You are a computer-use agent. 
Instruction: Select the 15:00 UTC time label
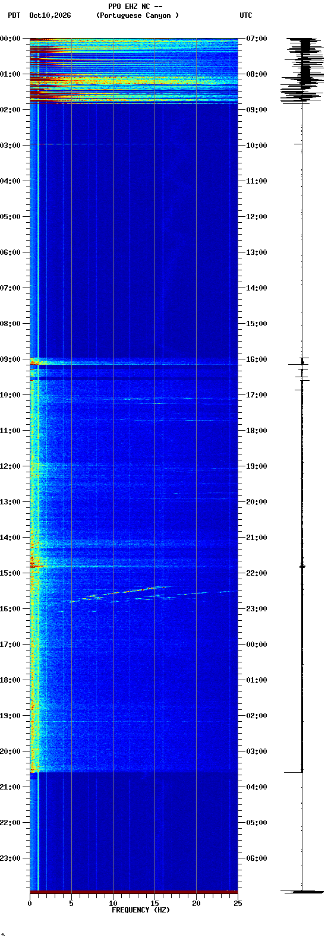[x=257, y=324]
